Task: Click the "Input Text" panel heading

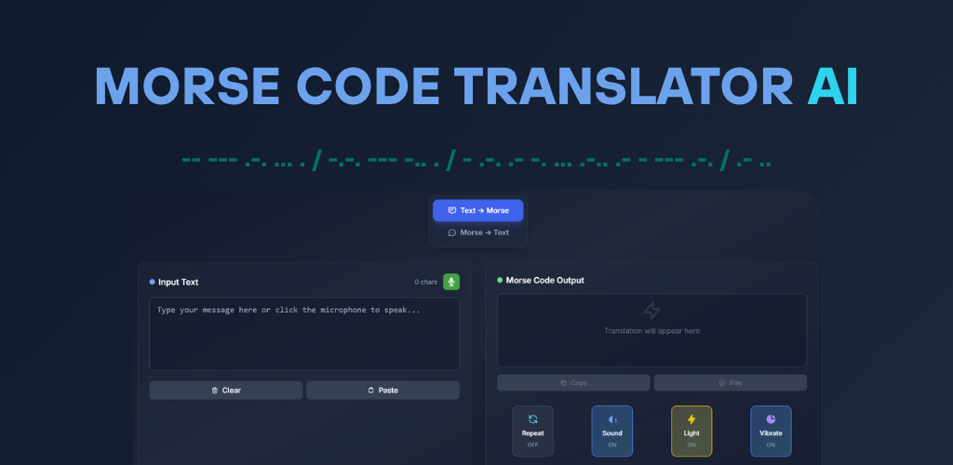Action: 178,283
